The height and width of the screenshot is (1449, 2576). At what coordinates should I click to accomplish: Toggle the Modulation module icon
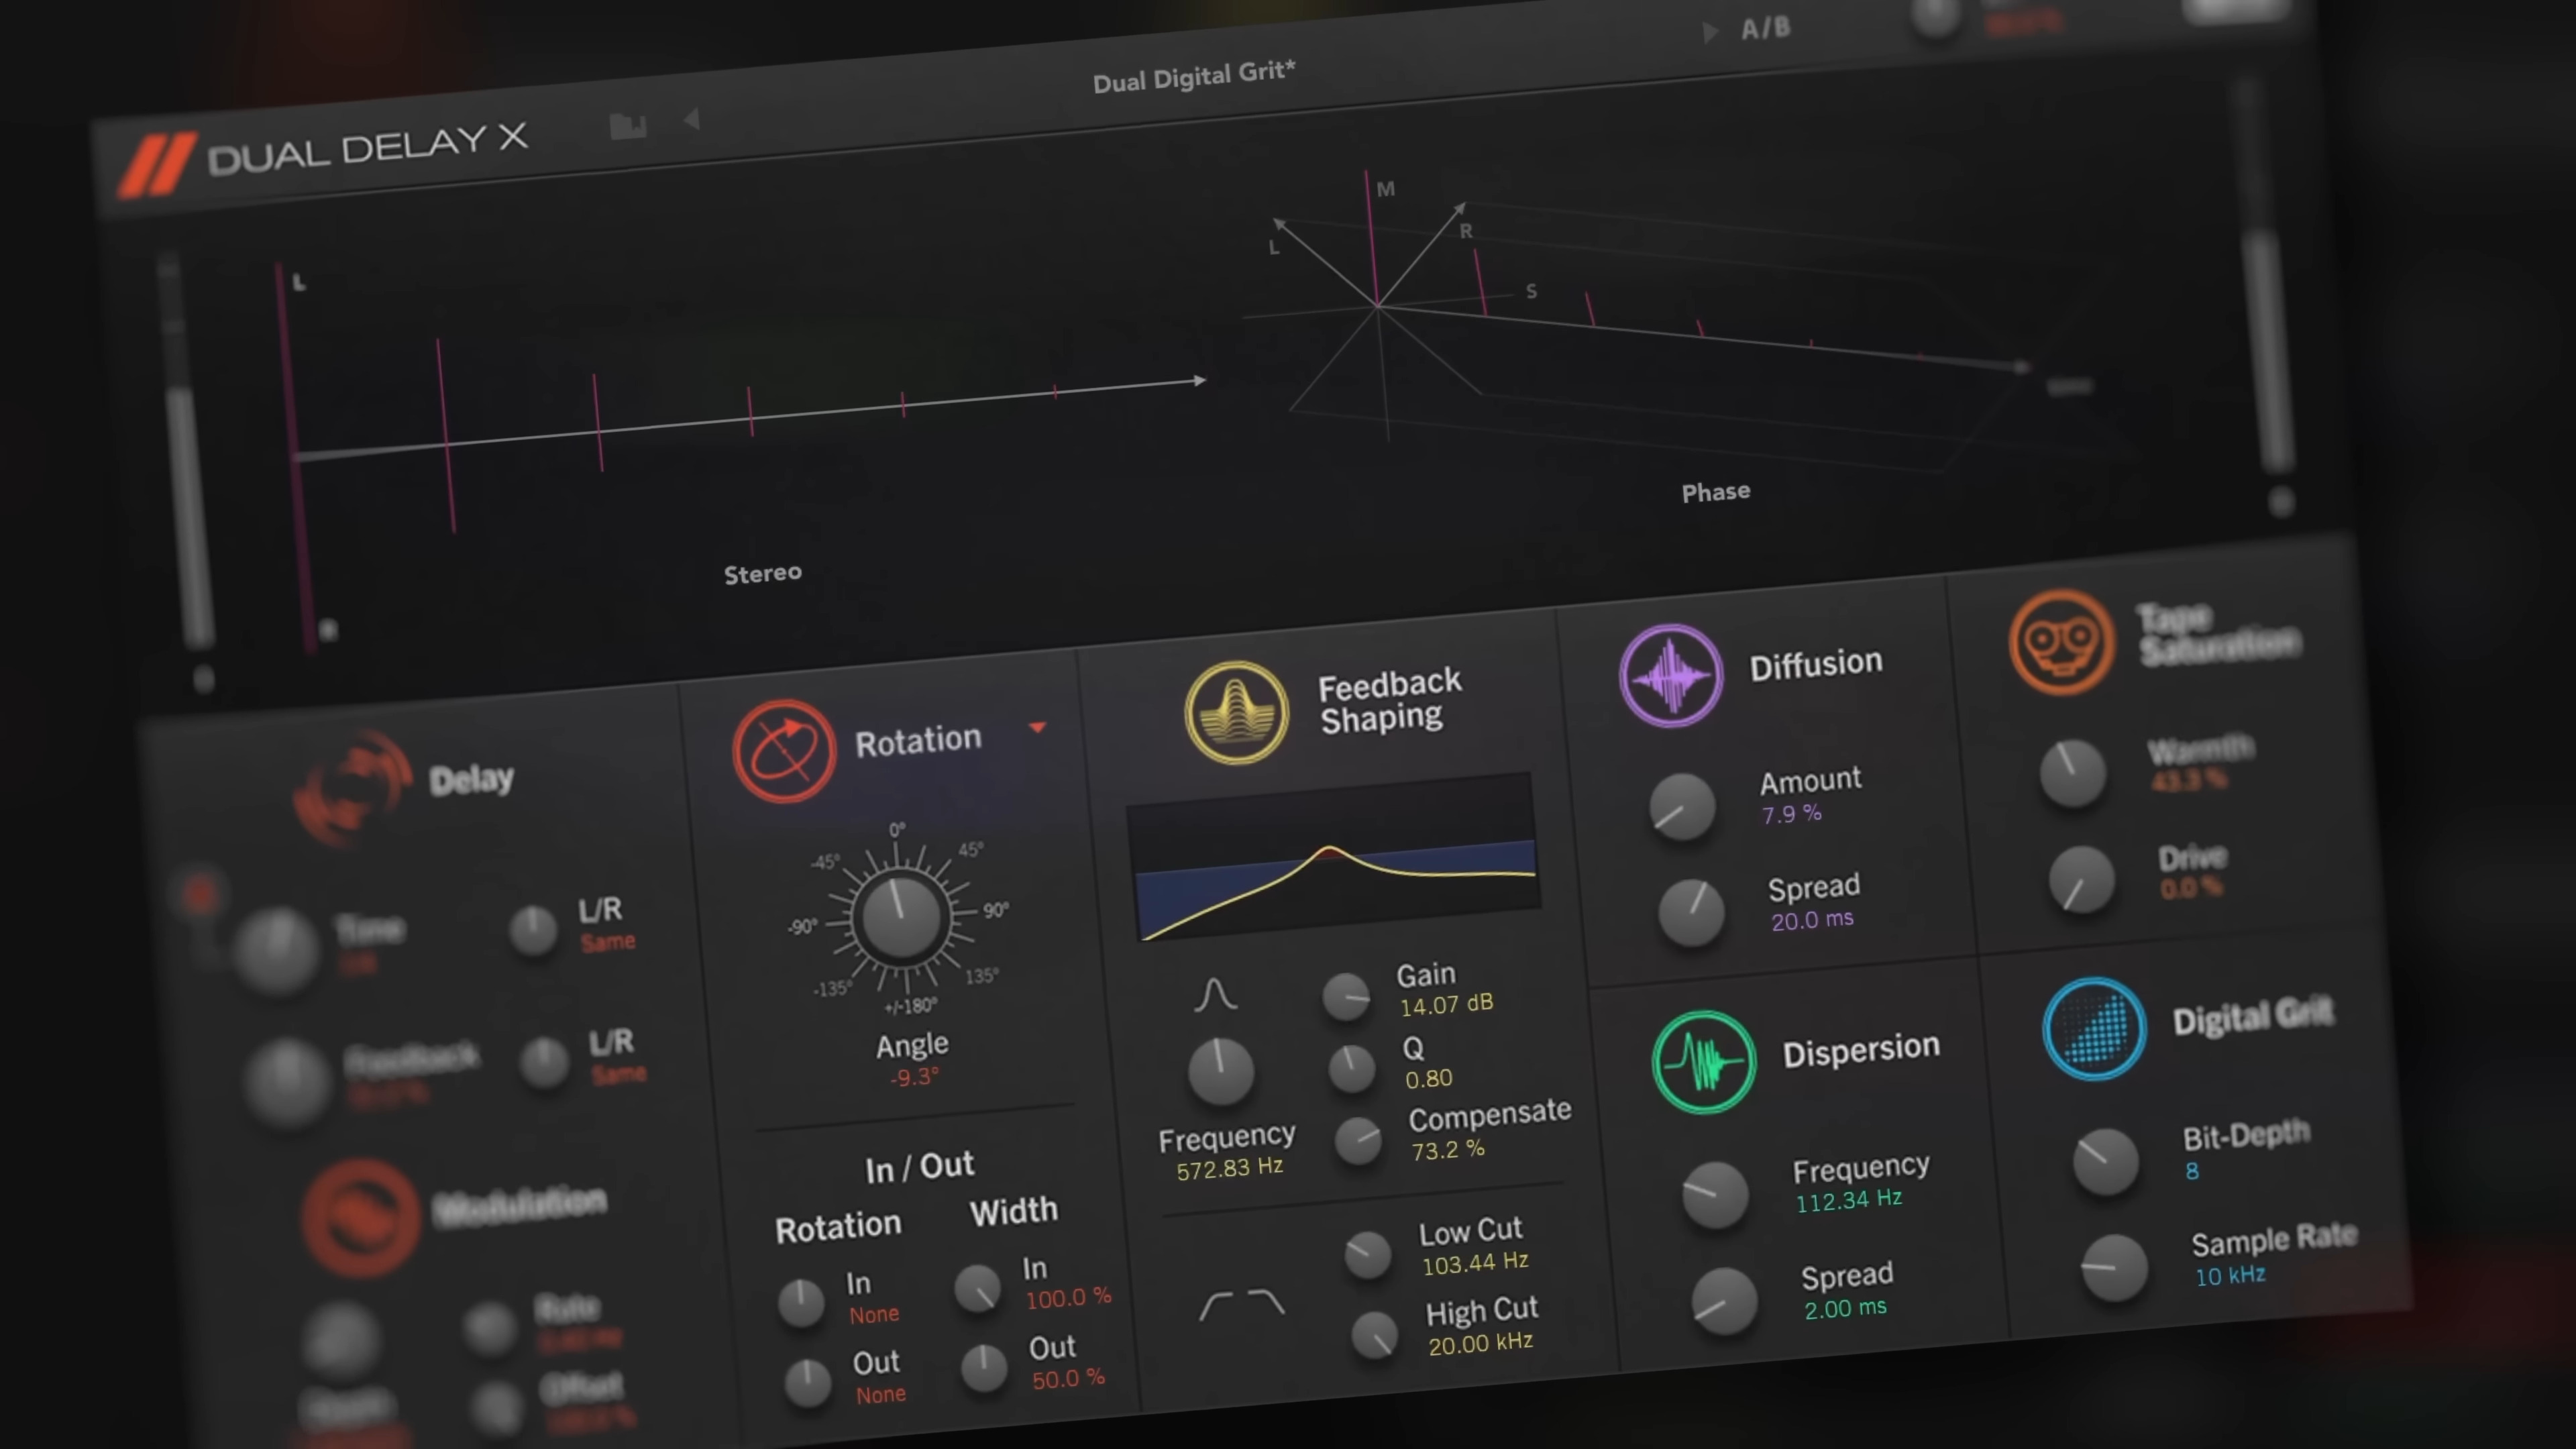[361, 1217]
